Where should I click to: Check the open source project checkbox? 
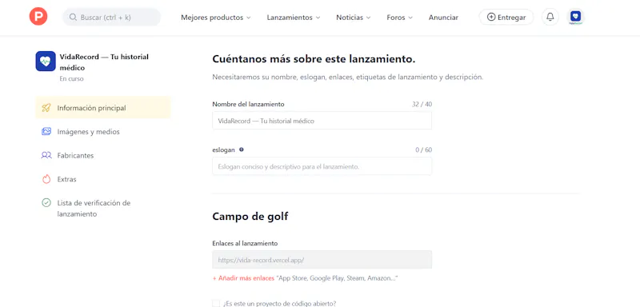coord(216,303)
